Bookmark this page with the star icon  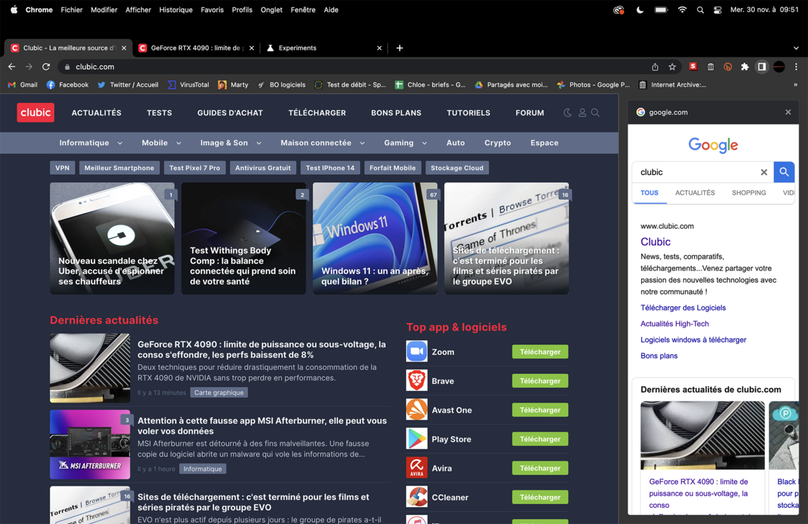tap(672, 67)
